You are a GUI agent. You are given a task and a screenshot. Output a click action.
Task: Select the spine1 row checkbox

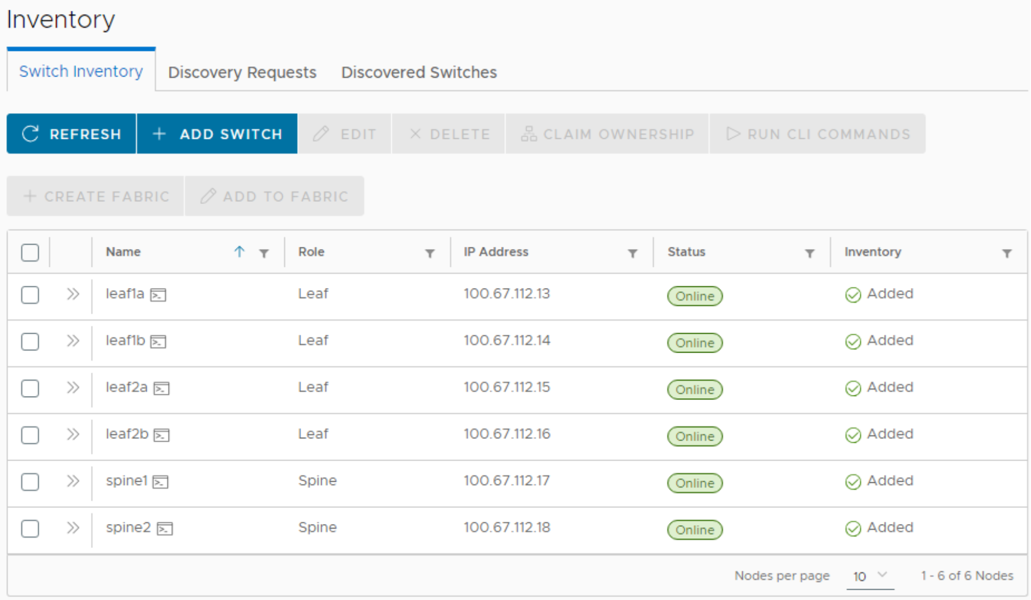coord(30,482)
